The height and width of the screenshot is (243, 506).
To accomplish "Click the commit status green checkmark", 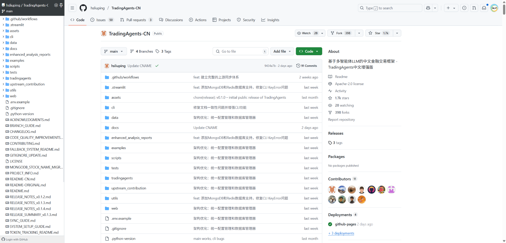I will (x=157, y=66).
